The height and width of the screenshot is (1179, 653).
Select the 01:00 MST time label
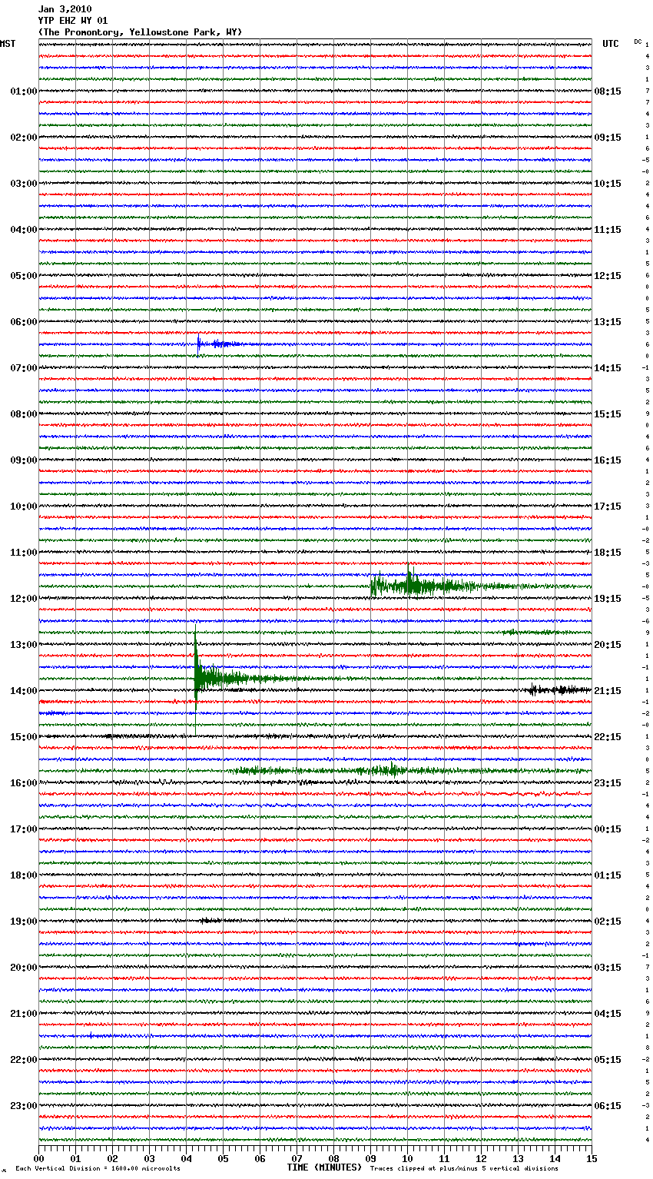pyautogui.click(x=24, y=91)
